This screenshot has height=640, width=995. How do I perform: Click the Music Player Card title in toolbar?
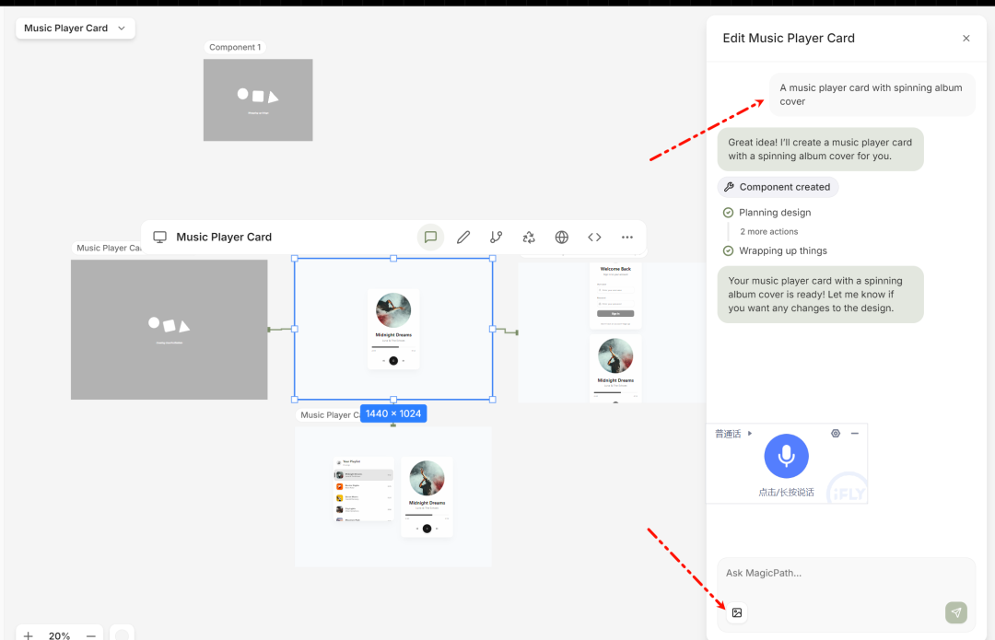pyautogui.click(x=224, y=237)
